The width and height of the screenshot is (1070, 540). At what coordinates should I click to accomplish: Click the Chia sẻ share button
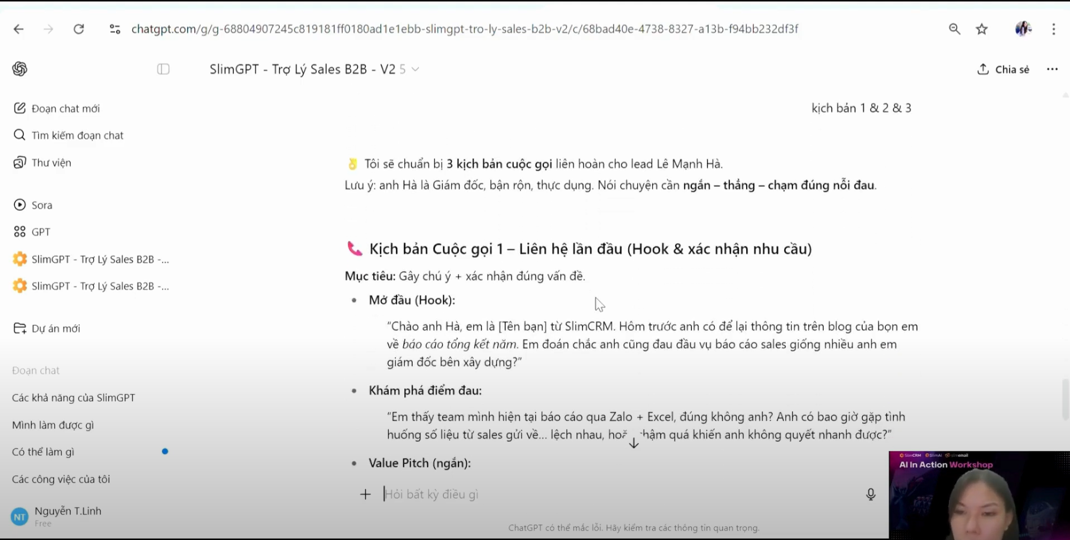click(1003, 69)
